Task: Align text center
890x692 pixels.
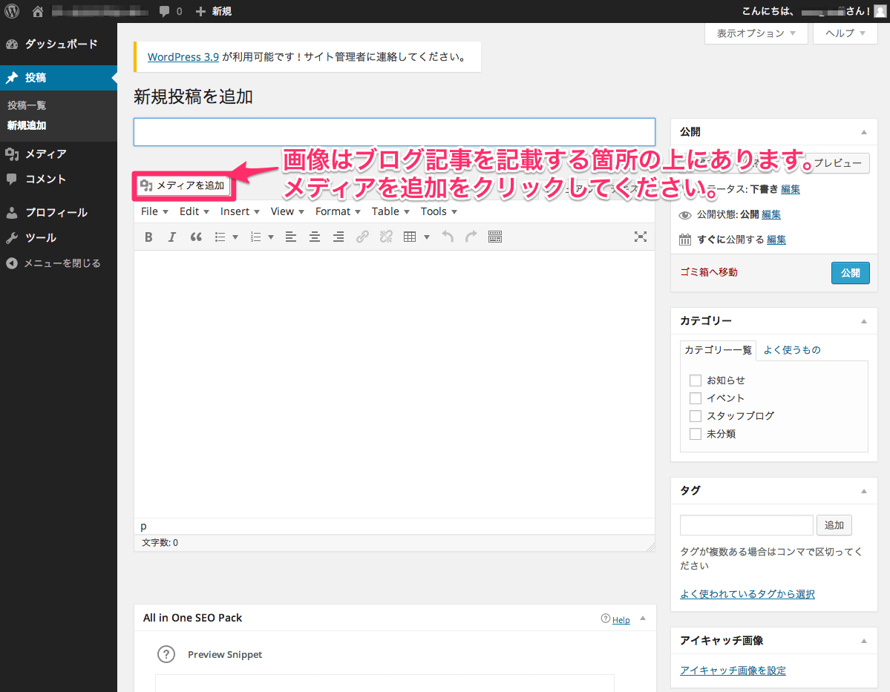Action: (315, 237)
